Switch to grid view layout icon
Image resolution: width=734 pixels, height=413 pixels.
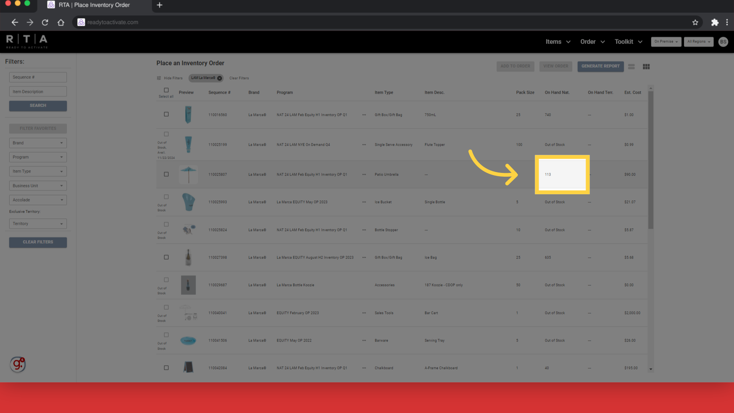[x=646, y=67]
